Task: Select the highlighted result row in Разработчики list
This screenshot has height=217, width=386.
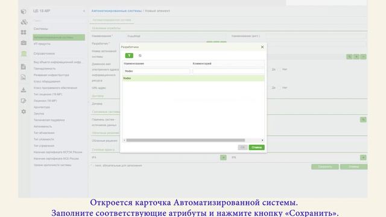Action: click(x=194, y=78)
